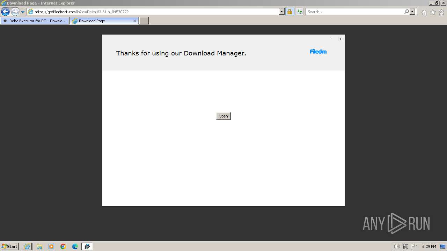Click the running installer taskbar icon
The width and height of the screenshot is (447, 251).
pyautogui.click(x=87, y=246)
